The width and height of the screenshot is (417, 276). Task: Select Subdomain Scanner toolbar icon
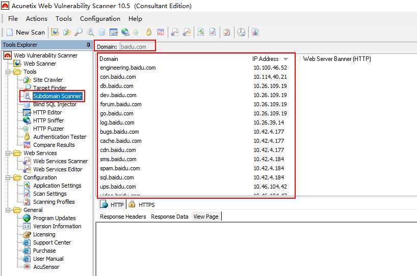click(90, 33)
